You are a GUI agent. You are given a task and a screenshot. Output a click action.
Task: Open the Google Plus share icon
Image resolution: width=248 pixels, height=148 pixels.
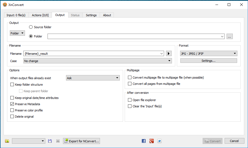coord(152,141)
